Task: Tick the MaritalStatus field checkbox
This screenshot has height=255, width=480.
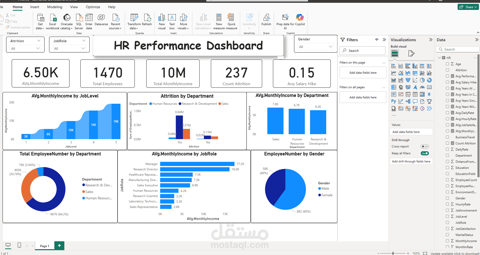Action: [x=447, y=235]
